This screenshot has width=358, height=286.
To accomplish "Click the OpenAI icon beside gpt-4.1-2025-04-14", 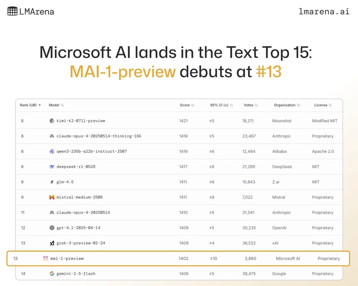I will pyautogui.click(x=52, y=228).
